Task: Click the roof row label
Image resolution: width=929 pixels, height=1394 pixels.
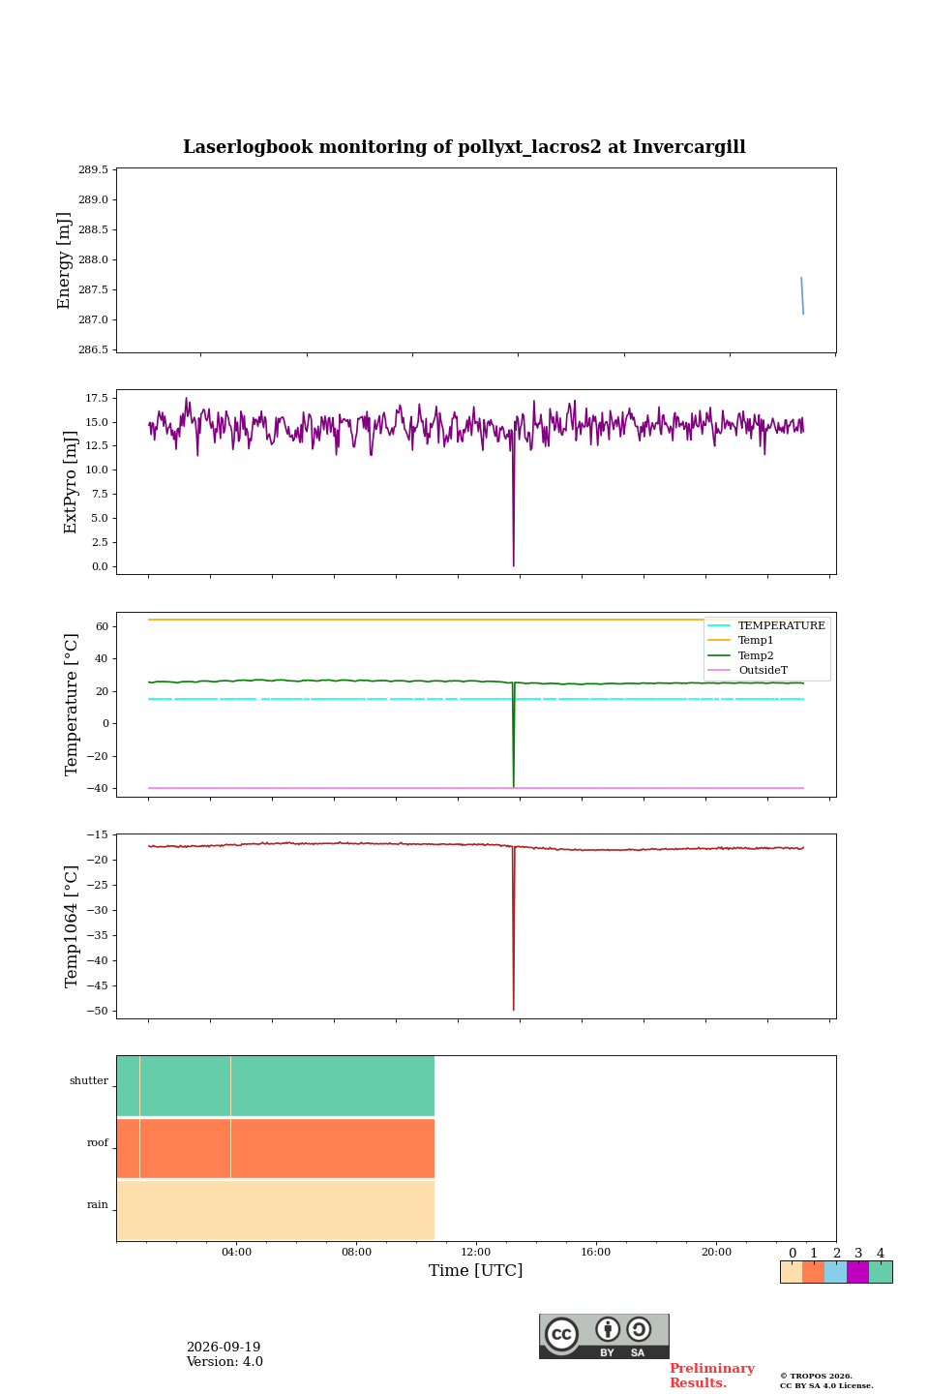Action: coord(98,1143)
